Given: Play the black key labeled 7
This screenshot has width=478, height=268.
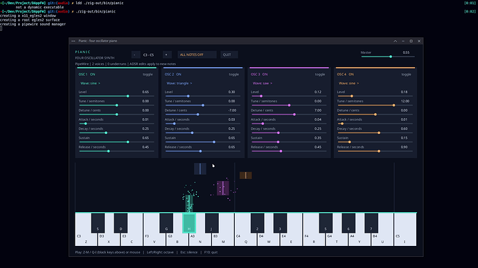Looking at the screenshot, I should pyautogui.click(x=371, y=223).
